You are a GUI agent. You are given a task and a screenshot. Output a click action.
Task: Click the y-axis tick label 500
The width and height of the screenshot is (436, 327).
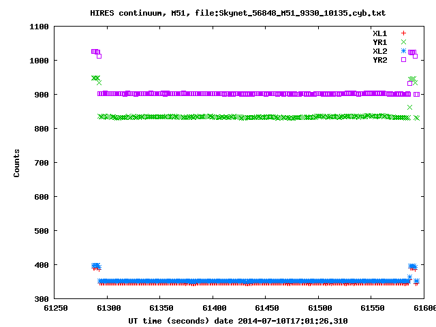pos(42,231)
